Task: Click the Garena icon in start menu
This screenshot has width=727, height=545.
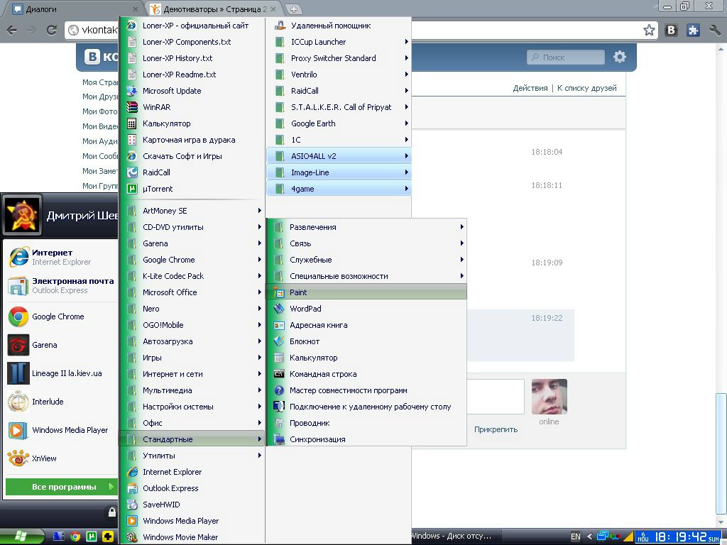Action: [x=18, y=346]
